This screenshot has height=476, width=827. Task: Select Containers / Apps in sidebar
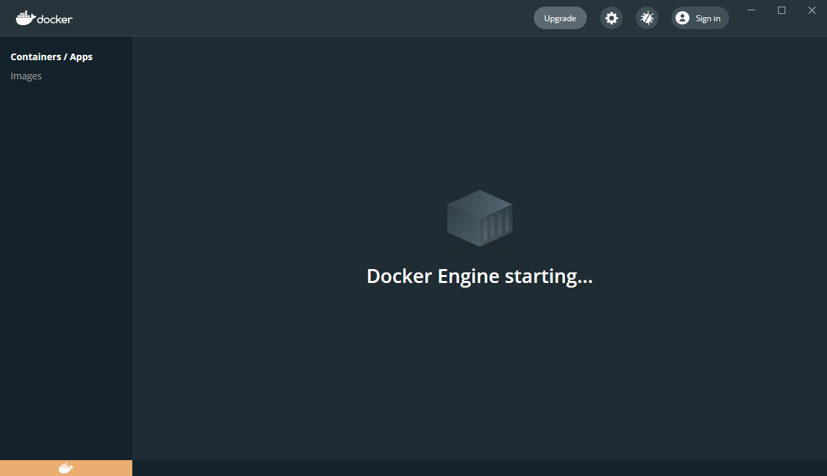click(x=52, y=57)
